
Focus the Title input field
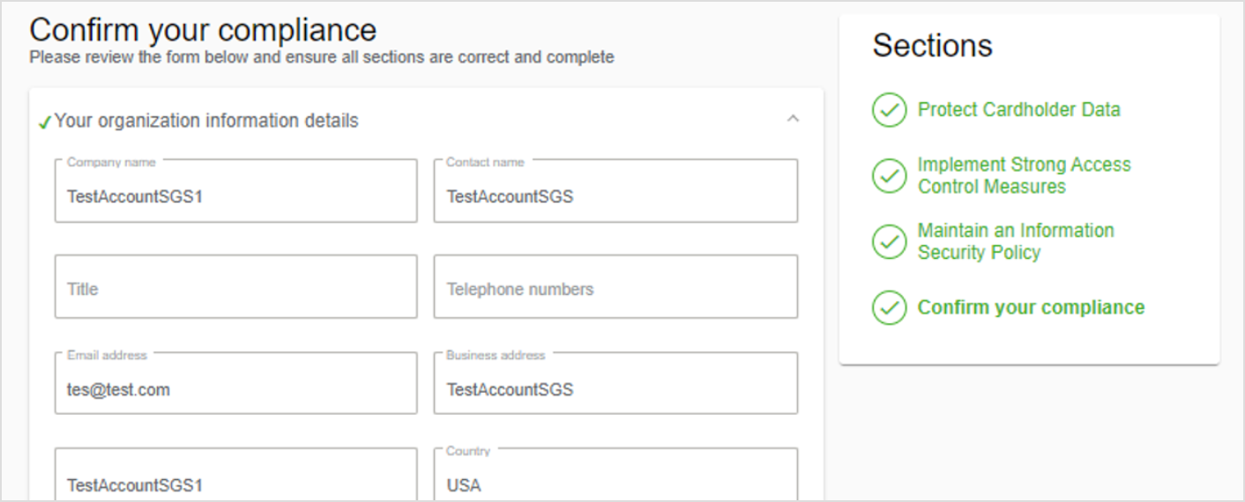point(235,286)
